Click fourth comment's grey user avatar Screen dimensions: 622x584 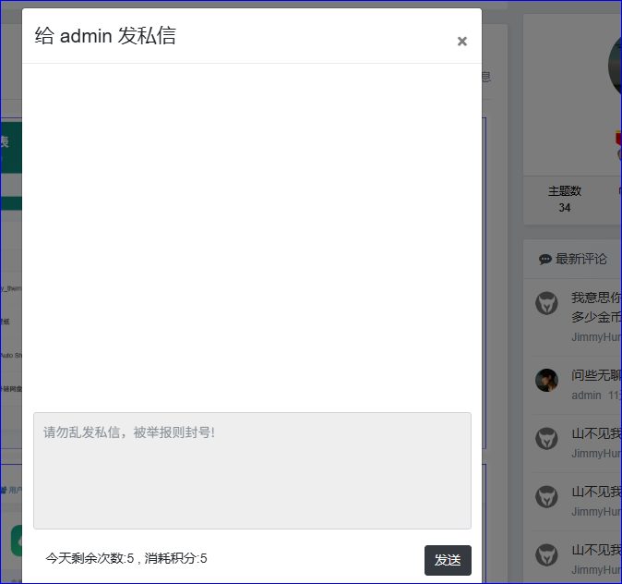pyautogui.click(x=547, y=497)
